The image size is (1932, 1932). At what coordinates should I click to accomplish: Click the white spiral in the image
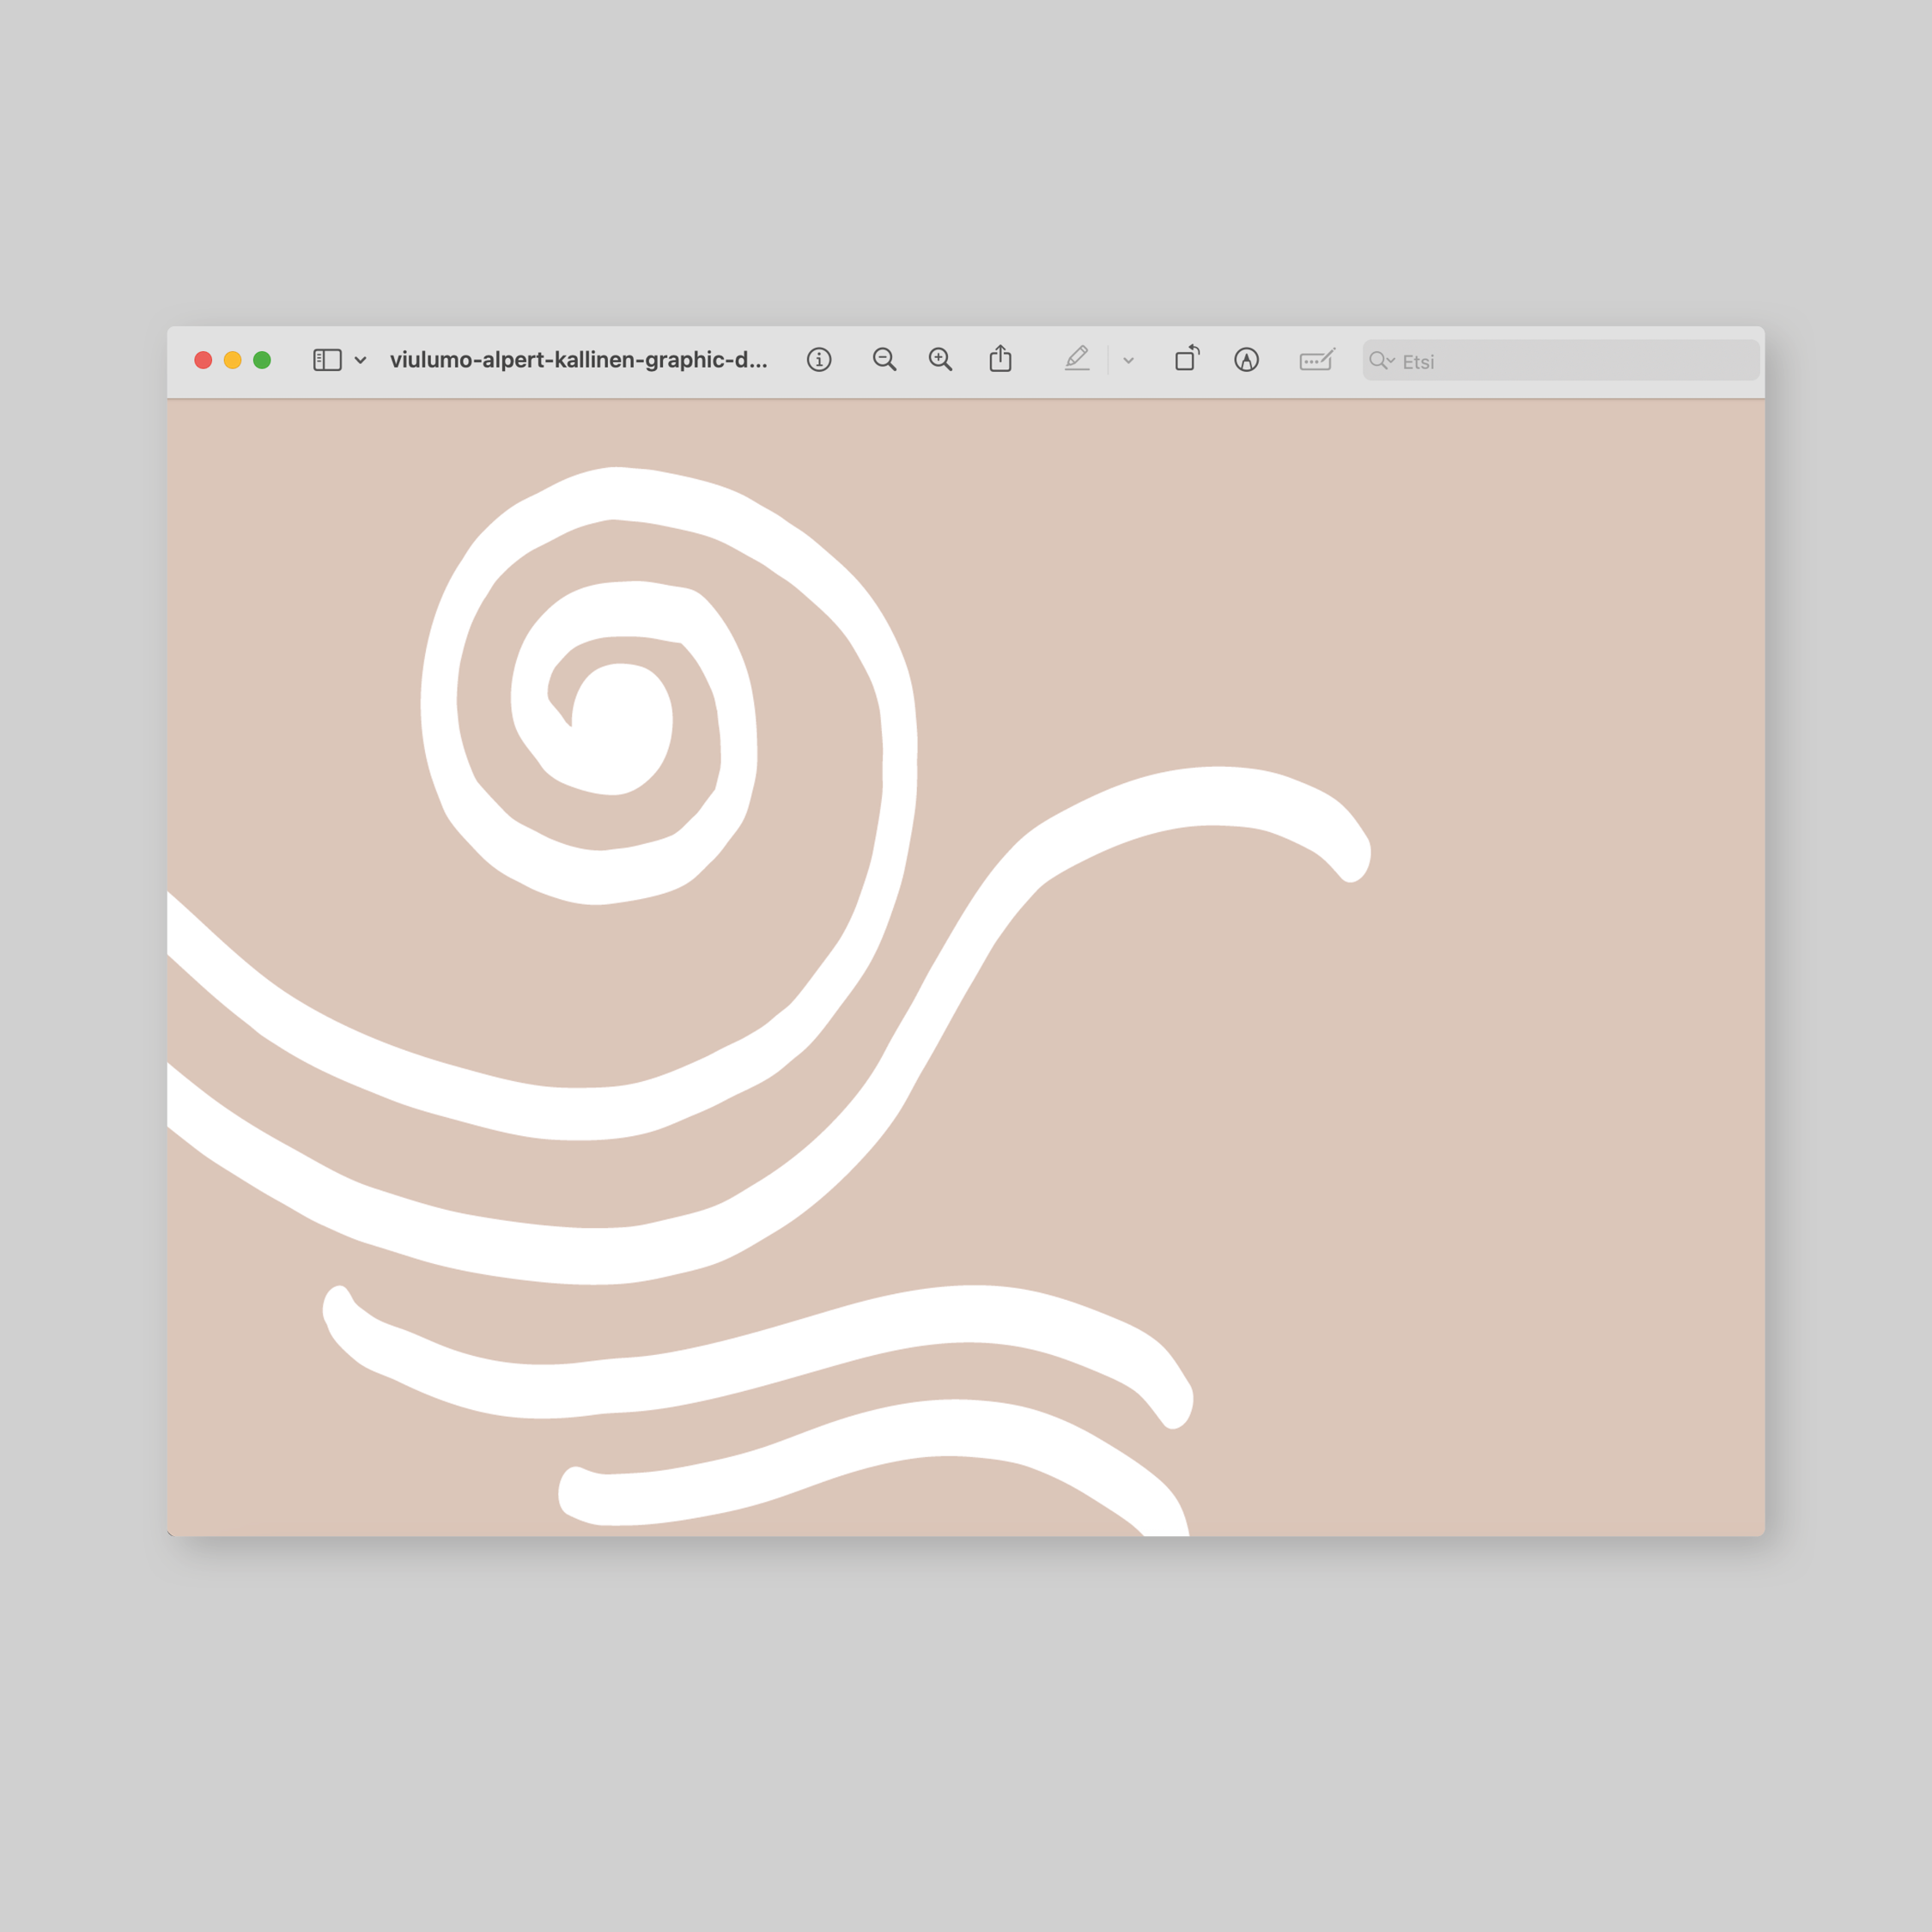click(x=622, y=730)
